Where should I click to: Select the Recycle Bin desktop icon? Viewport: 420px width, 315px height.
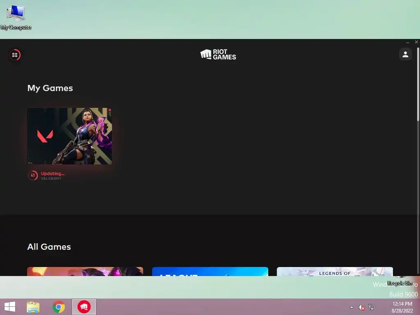[400, 281]
